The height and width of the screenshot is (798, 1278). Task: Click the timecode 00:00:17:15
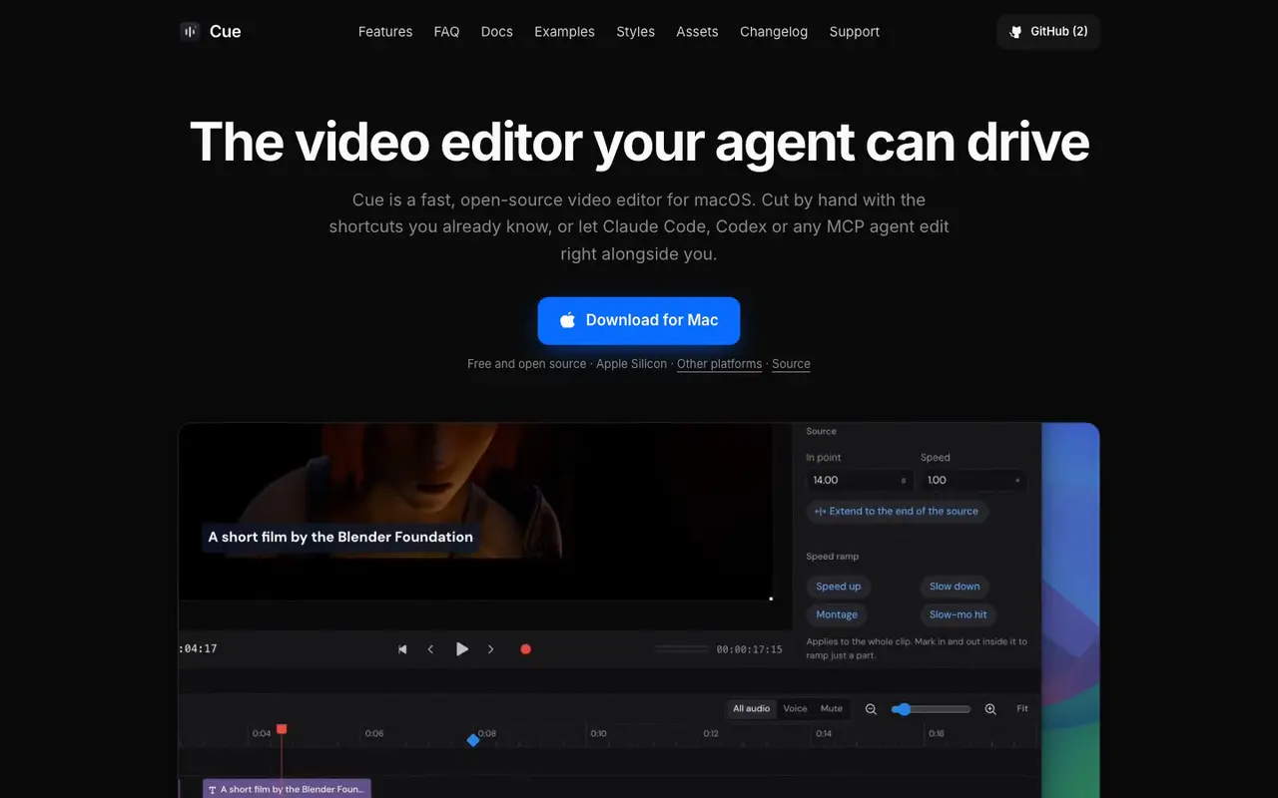(750, 649)
